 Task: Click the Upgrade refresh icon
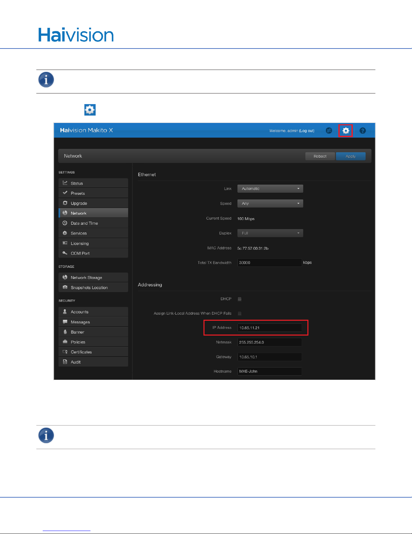[x=65, y=203]
